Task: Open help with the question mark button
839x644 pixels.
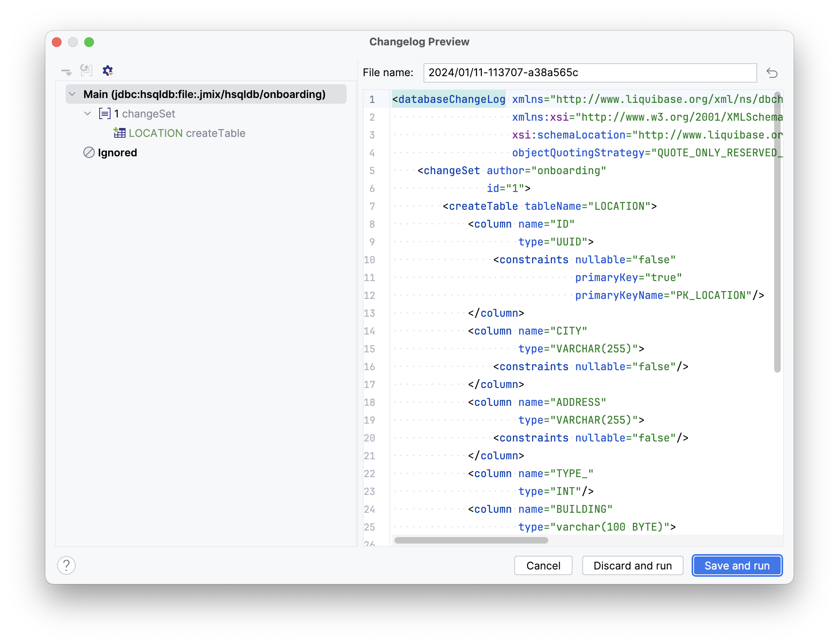Action: pos(66,565)
